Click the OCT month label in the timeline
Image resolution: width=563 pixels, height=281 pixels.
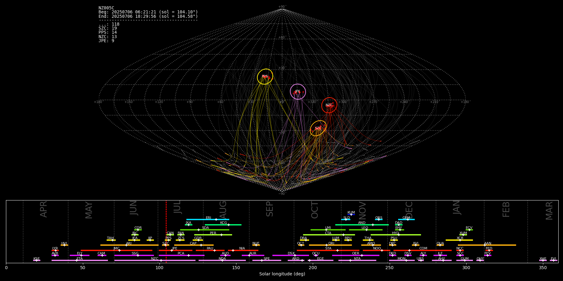pyautogui.click(x=315, y=210)
